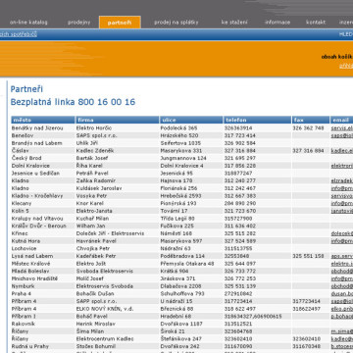The height and width of the screenshot is (353, 353).
Task: Open prodej na splátky tab
Action: click(x=176, y=23)
